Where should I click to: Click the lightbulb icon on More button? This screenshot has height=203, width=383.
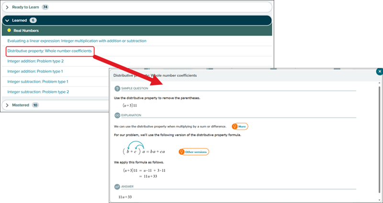pos(235,127)
